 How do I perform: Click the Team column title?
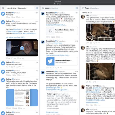tap(87, 8)
